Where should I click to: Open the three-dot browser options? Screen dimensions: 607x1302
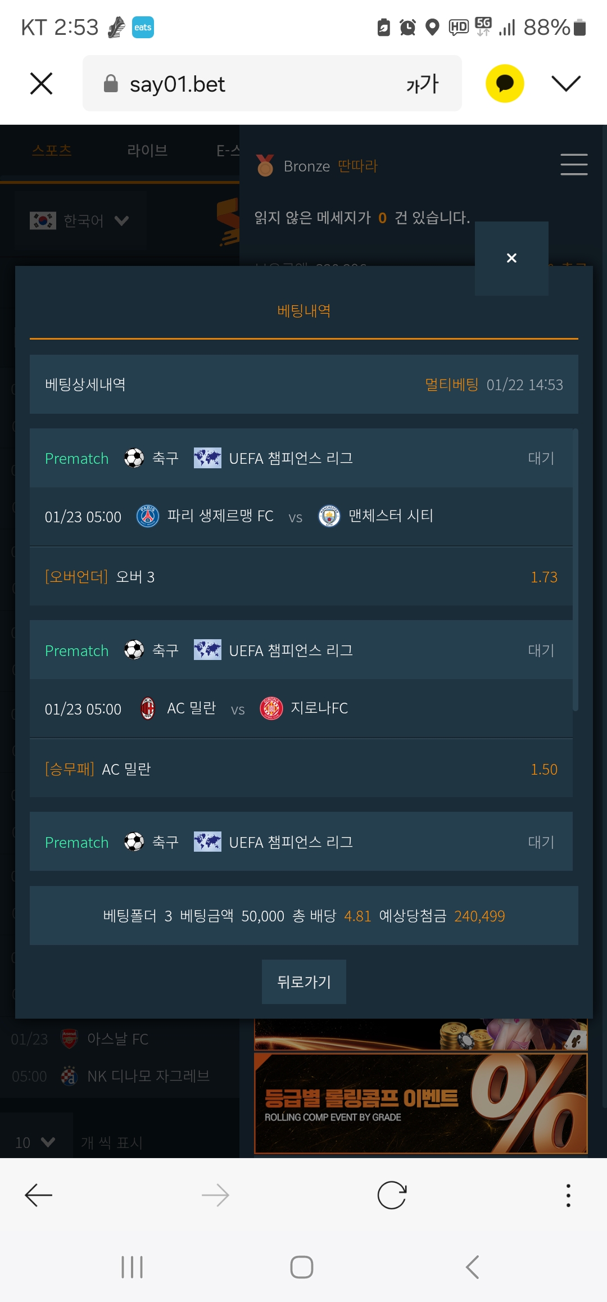[568, 1195]
